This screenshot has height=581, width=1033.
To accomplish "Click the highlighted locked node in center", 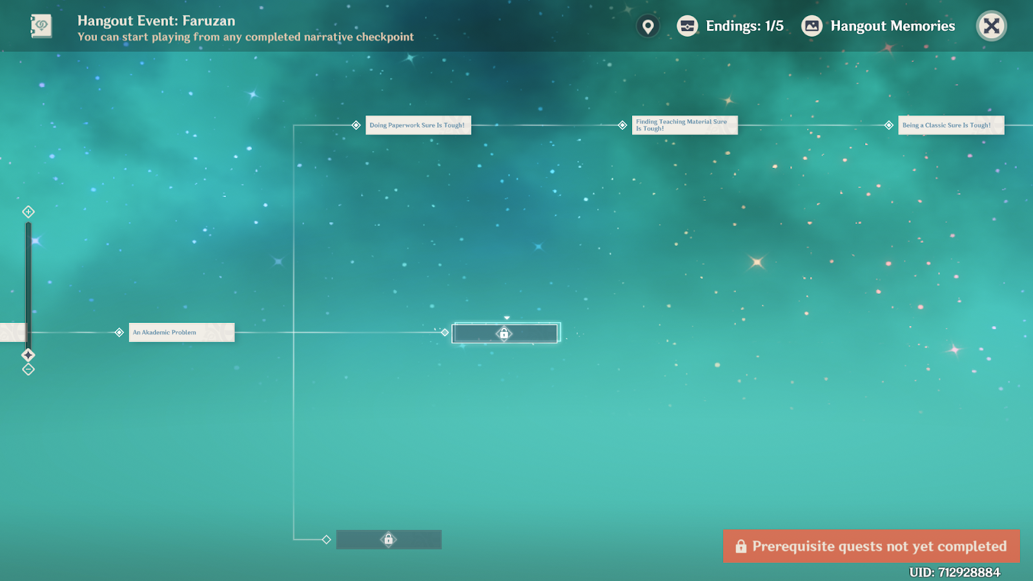I will [506, 333].
